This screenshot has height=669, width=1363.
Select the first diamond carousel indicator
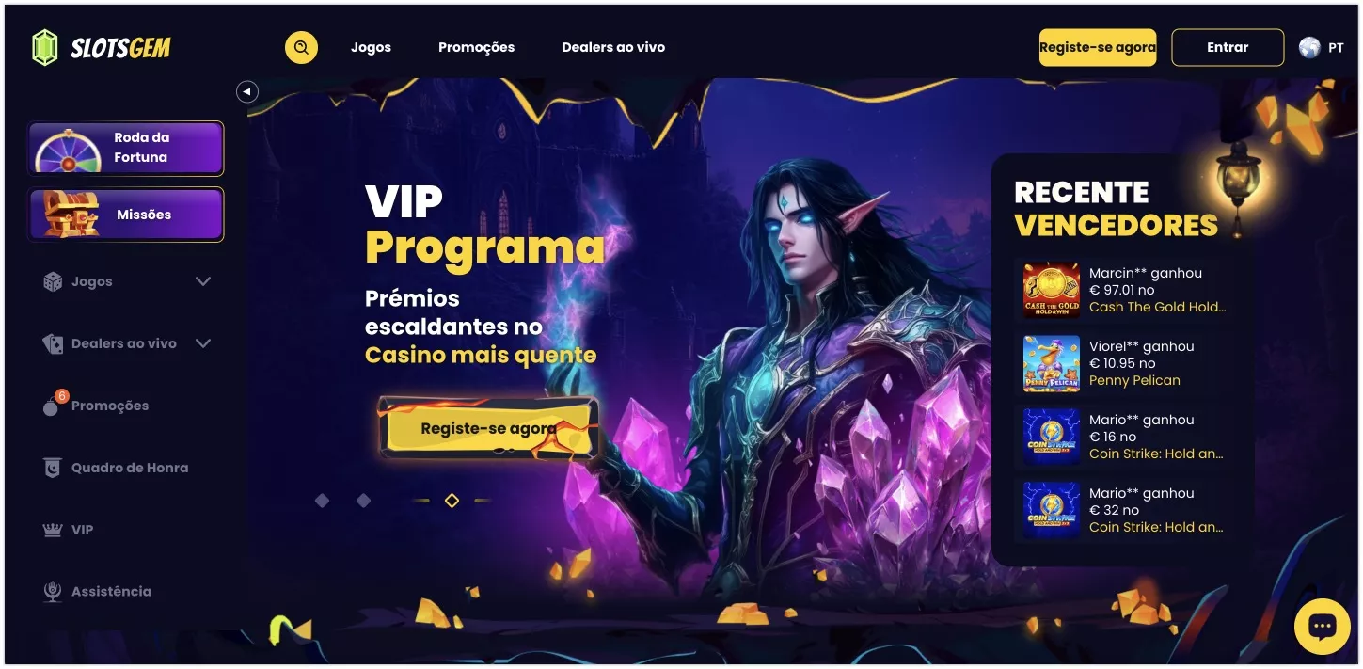coord(322,501)
